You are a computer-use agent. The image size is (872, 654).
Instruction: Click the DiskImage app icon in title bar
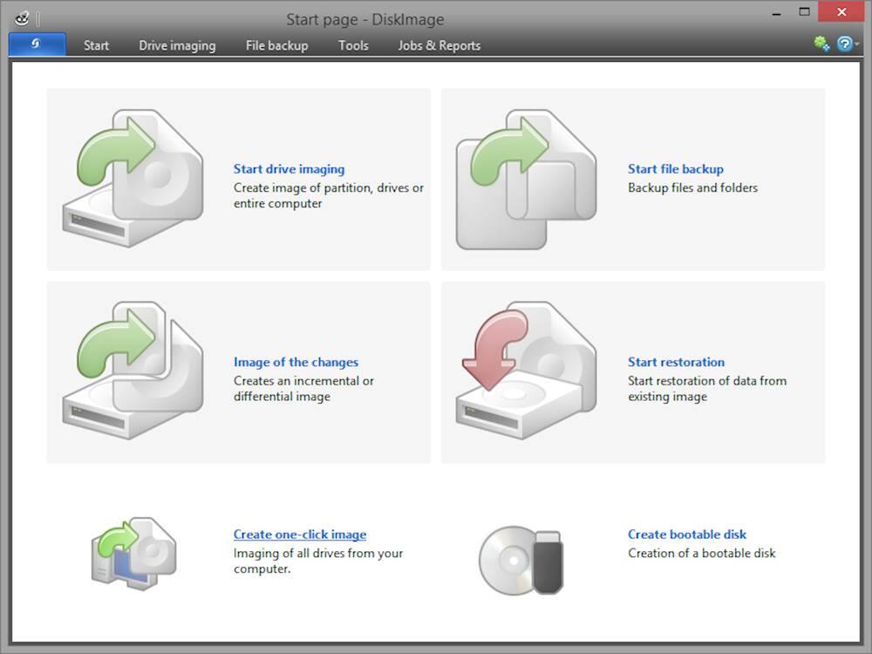point(22,17)
